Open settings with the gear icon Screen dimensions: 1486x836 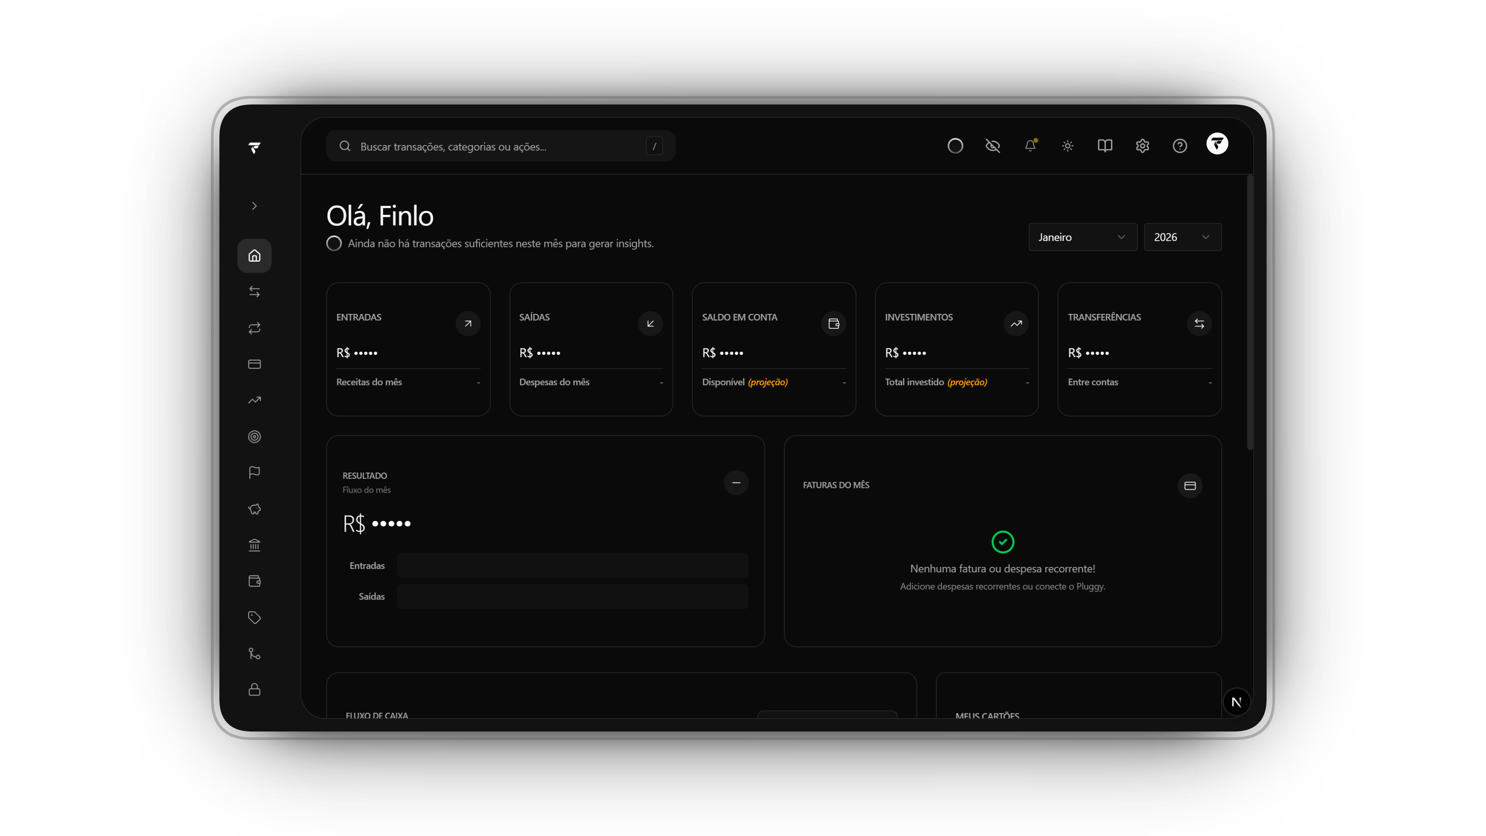tap(1142, 146)
